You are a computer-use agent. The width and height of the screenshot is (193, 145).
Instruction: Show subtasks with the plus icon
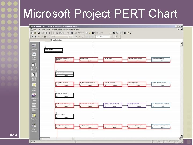(x=39, y=37)
